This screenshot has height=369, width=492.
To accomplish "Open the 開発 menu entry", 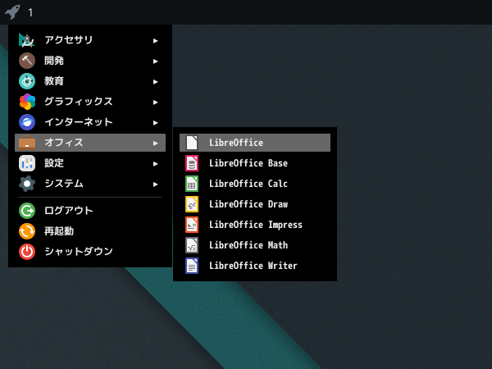I will pos(90,61).
